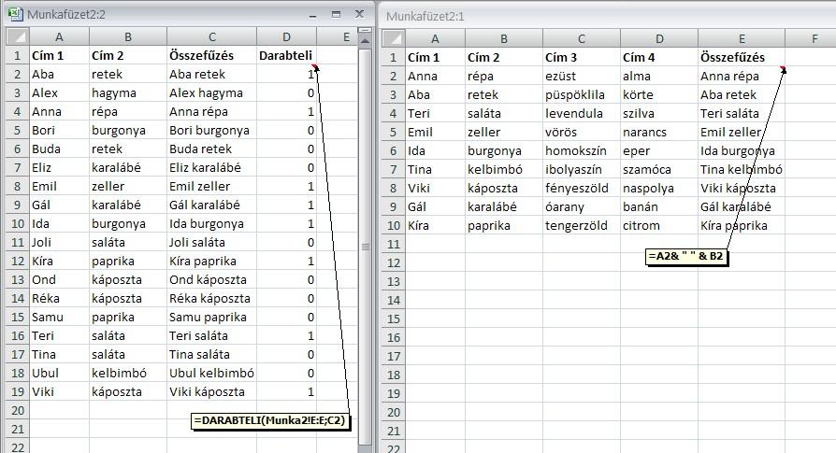Select the cell containing banán
Viewport: 836px width, 453px height.
click(659, 206)
